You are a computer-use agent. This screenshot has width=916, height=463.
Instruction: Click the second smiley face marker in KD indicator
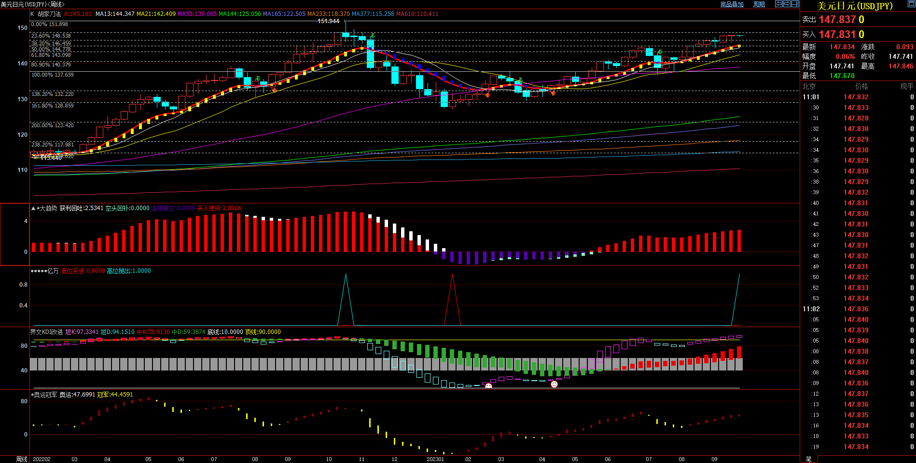click(554, 384)
